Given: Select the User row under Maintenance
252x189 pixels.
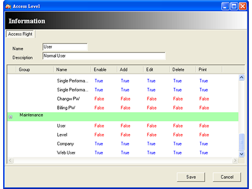Looking at the screenshot, I should coord(61,125).
